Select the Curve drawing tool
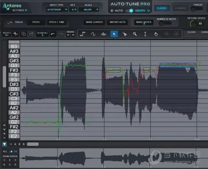 pyautogui.click(x=93, y=34)
